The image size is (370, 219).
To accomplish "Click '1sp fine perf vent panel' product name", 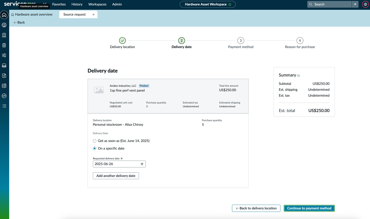I will (127, 90).
